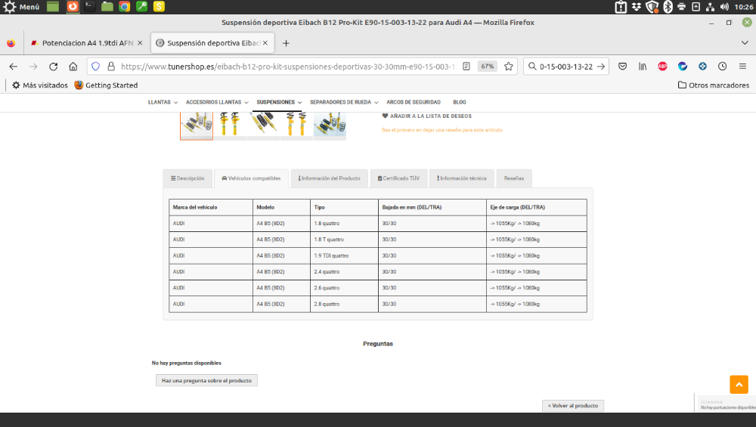756x427 pixels.
Task: Switch to Información del Producto tab
Action: pos(330,178)
